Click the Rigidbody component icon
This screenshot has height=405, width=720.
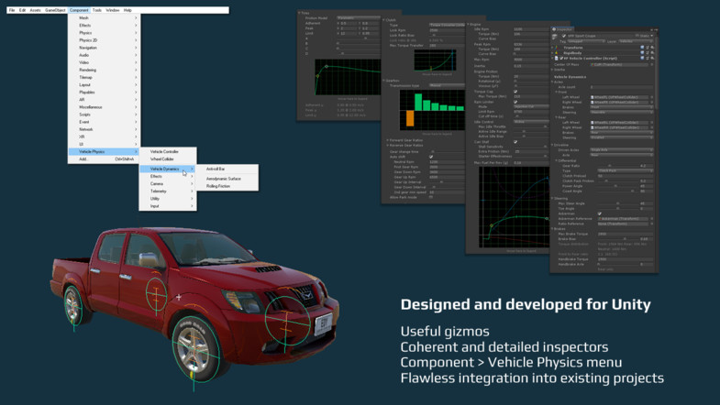pyautogui.click(x=557, y=53)
